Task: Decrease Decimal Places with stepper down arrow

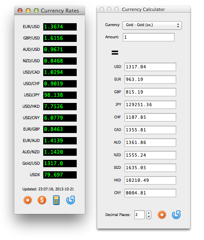Action: click(x=149, y=217)
